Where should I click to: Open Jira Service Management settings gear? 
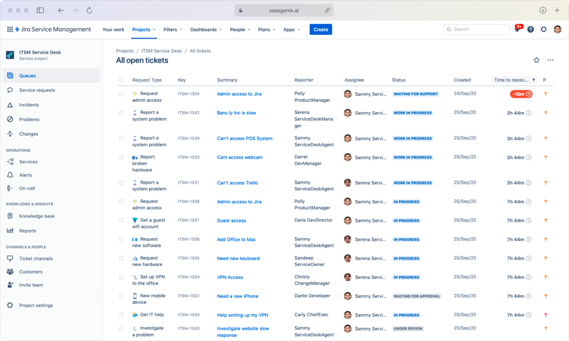tap(544, 29)
